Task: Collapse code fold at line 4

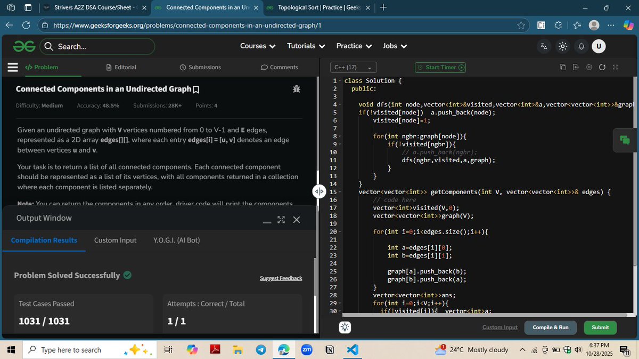Action: [x=340, y=105]
